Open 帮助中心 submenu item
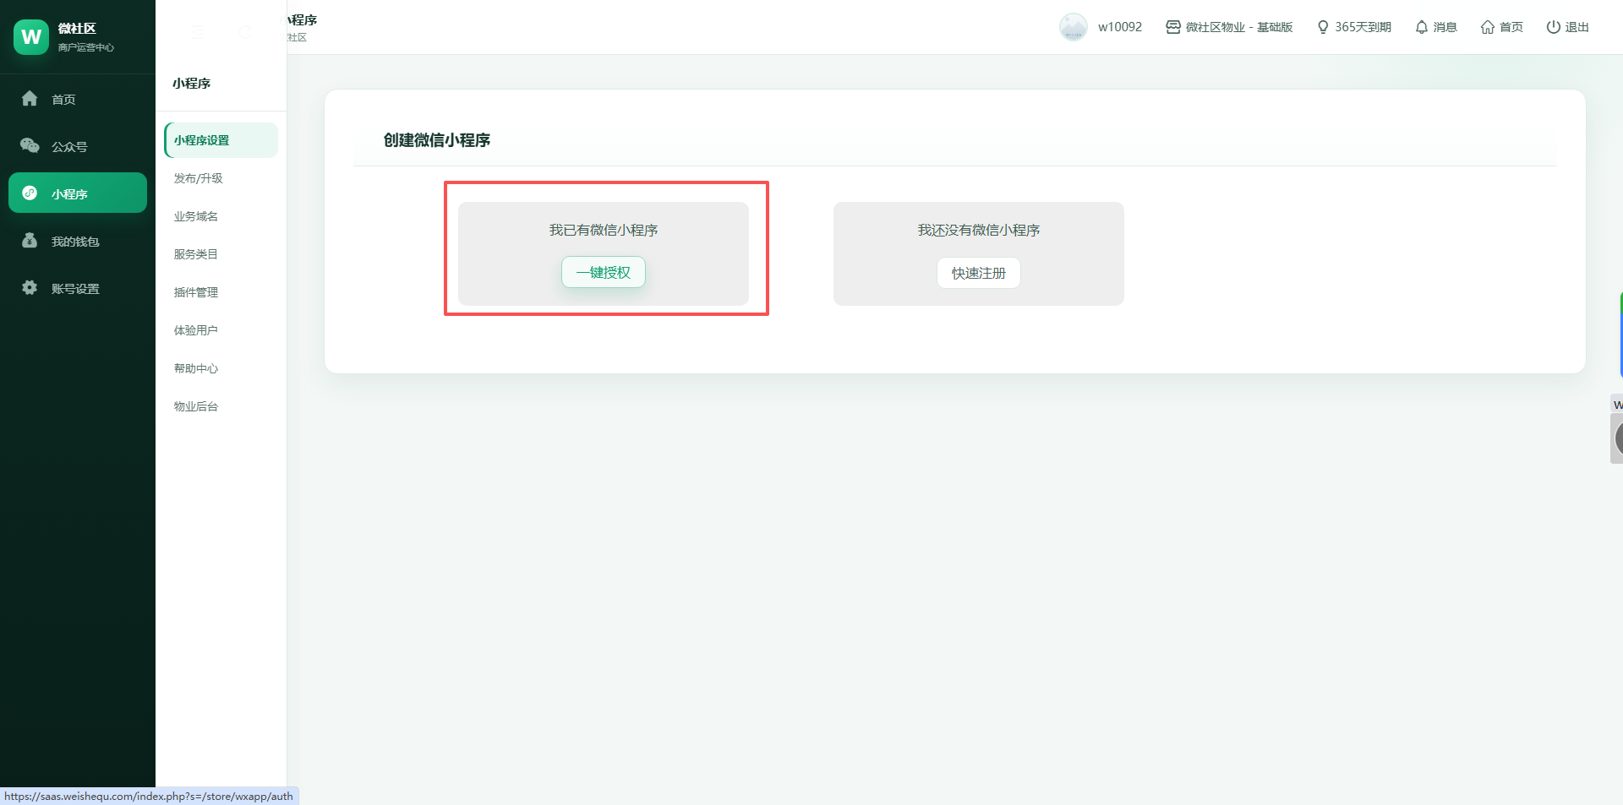Screen dimensions: 1623x805 pos(221,368)
